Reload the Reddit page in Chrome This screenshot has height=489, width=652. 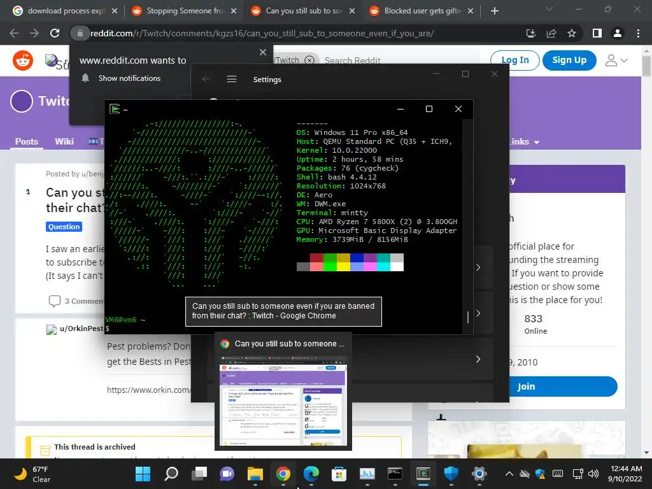pyautogui.click(x=55, y=33)
